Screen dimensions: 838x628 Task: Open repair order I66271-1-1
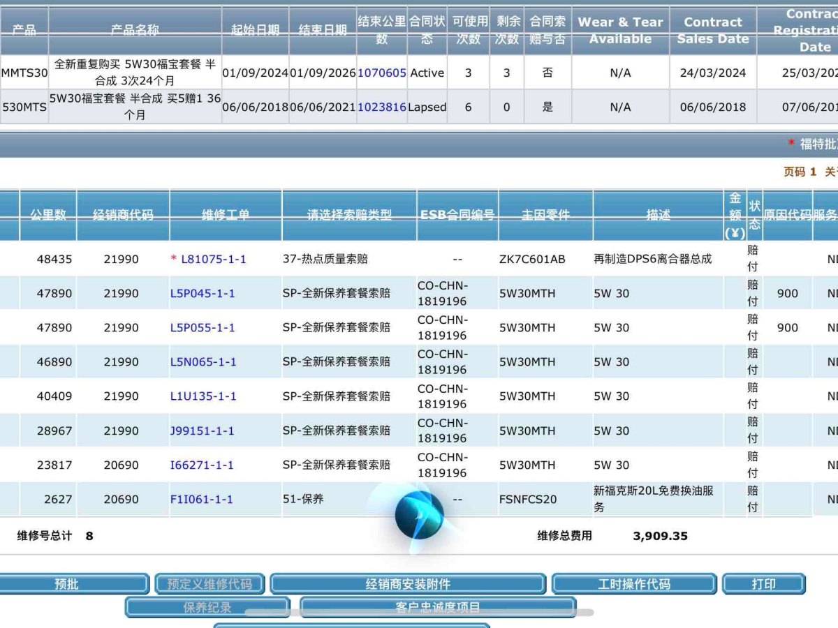[202, 465]
